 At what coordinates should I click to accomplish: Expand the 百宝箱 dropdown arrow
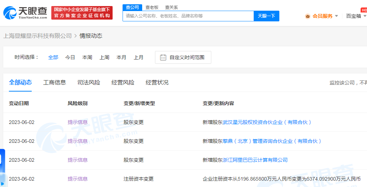coord(365,16)
